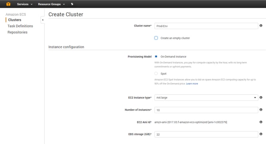The image size is (266, 144).
Task: Open the Services dropdown menu
Action: [x=25, y=4]
